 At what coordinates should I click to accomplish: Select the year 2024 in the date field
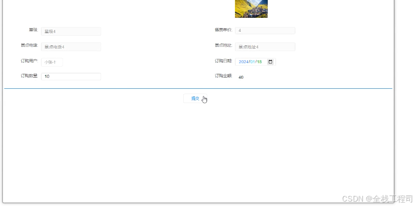tap(244, 62)
